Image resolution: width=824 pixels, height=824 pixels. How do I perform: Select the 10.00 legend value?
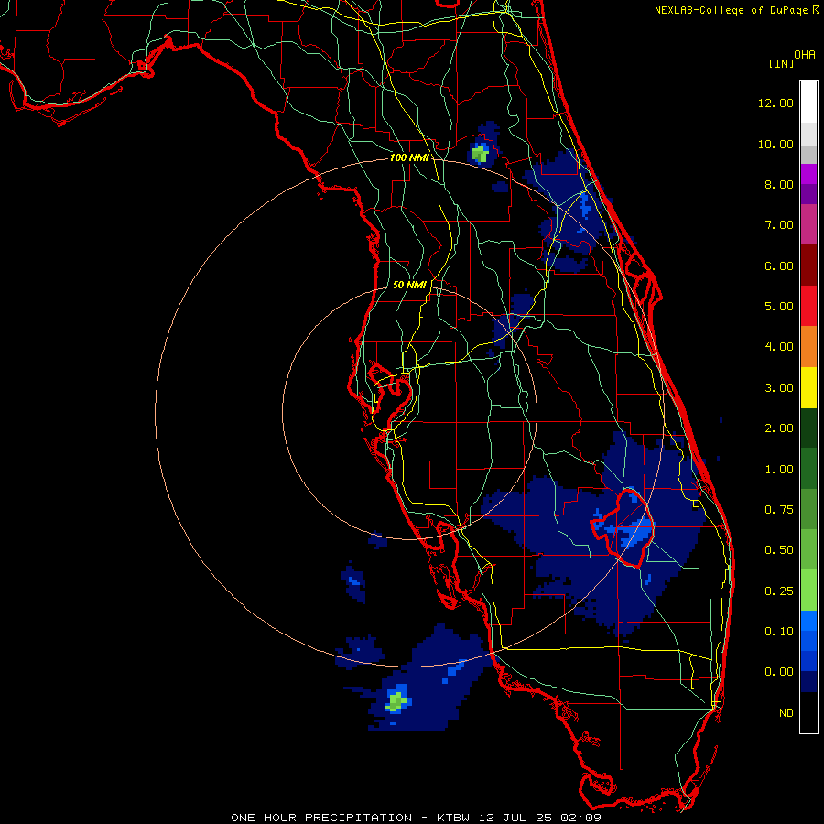point(775,144)
